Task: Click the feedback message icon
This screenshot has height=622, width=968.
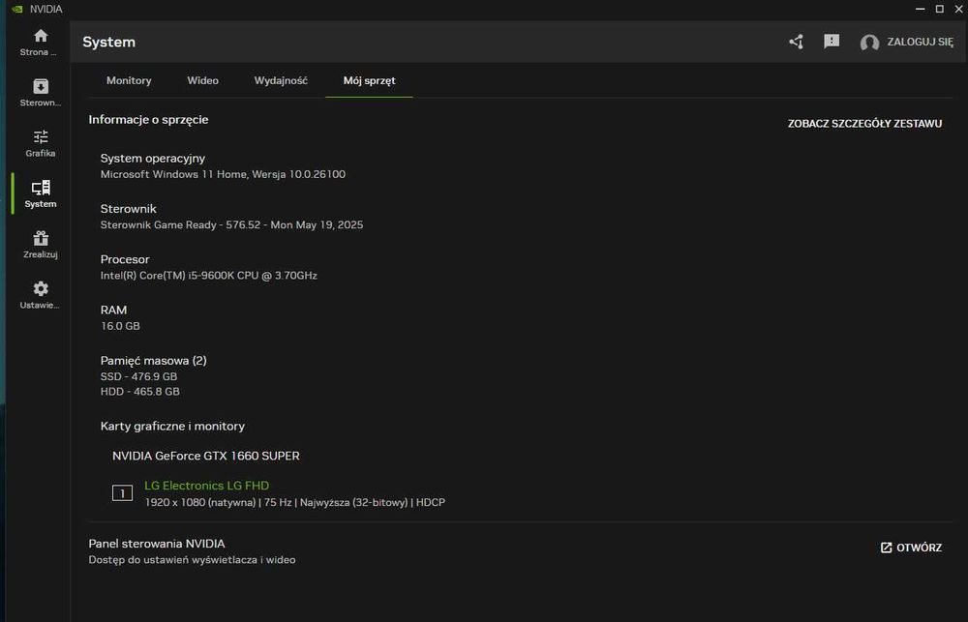Action: pyautogui.click(x=832, y=42)
